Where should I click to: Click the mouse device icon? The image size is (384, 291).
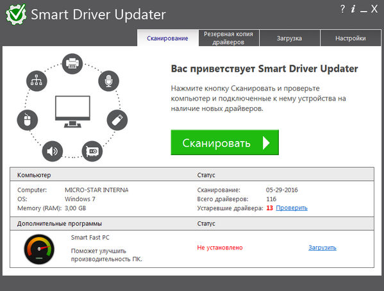coord(28,120)
